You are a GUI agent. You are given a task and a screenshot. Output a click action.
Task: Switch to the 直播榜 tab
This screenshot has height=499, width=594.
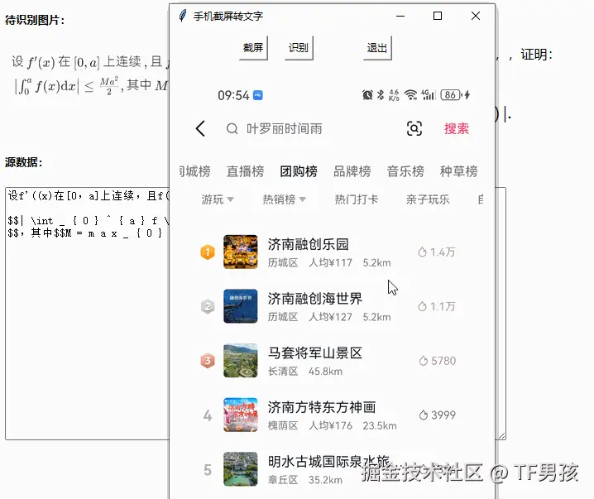(x=246, y=171)
